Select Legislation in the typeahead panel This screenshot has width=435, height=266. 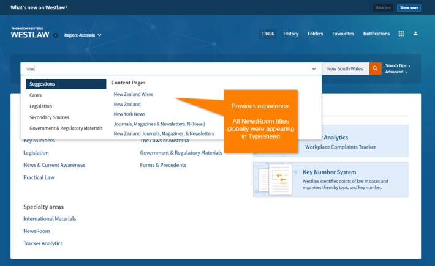pos(41,106)
